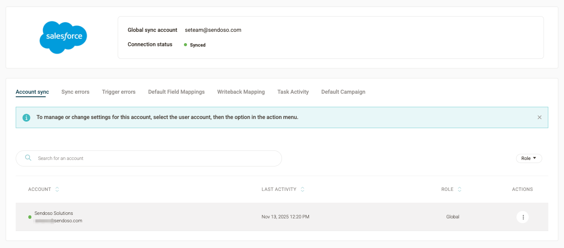Click the ROLE column header
564x248 pixels.
click(447, 189)
